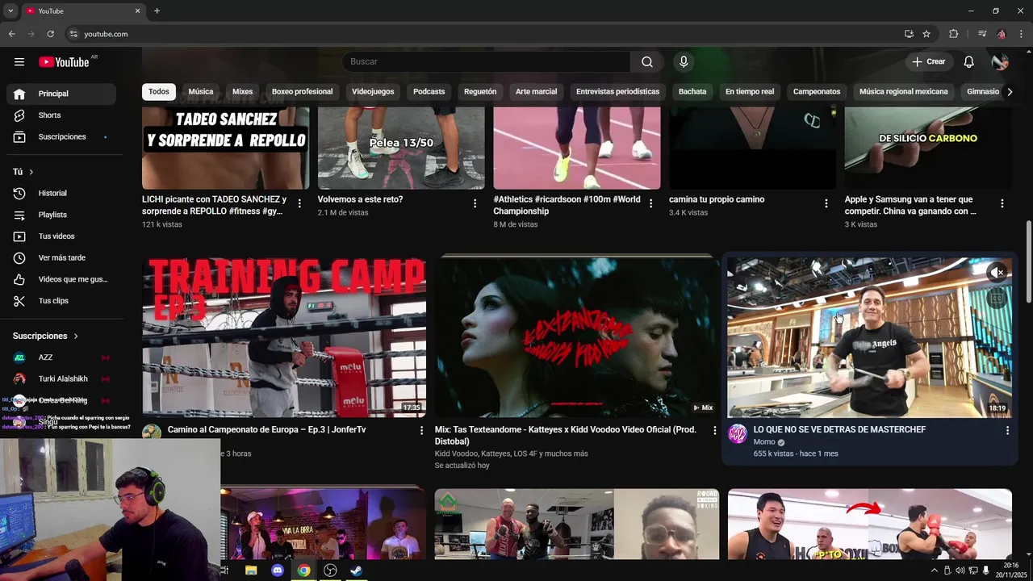1033x581 pixels.
Task: Select the Boxeo profesional filter chip
Action: tap(302, 92)
